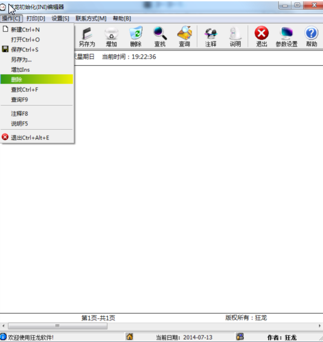
Task: Click the application icon in the title bar
Action: 2,7
